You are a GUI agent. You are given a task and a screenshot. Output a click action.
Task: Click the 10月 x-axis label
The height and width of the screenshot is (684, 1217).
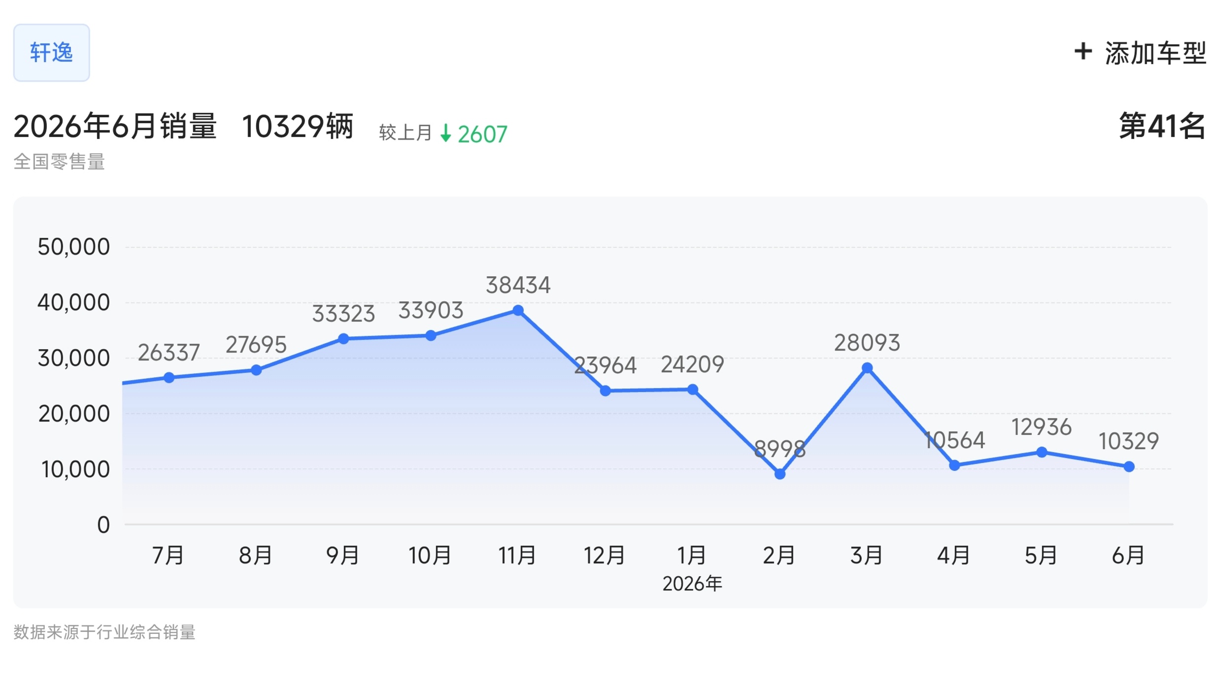[430, 555]
